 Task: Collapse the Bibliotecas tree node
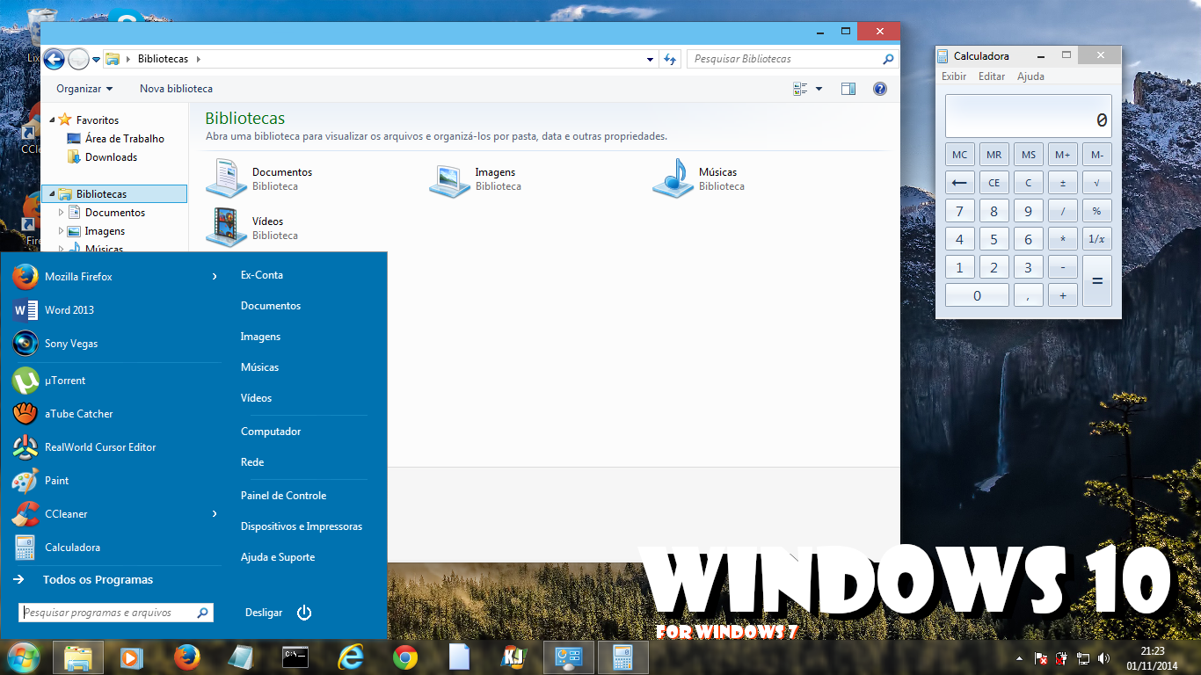[x=52, y=194]
